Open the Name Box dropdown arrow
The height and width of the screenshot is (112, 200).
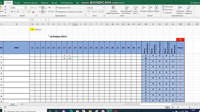pyautogui.click(x=29, y=20)
